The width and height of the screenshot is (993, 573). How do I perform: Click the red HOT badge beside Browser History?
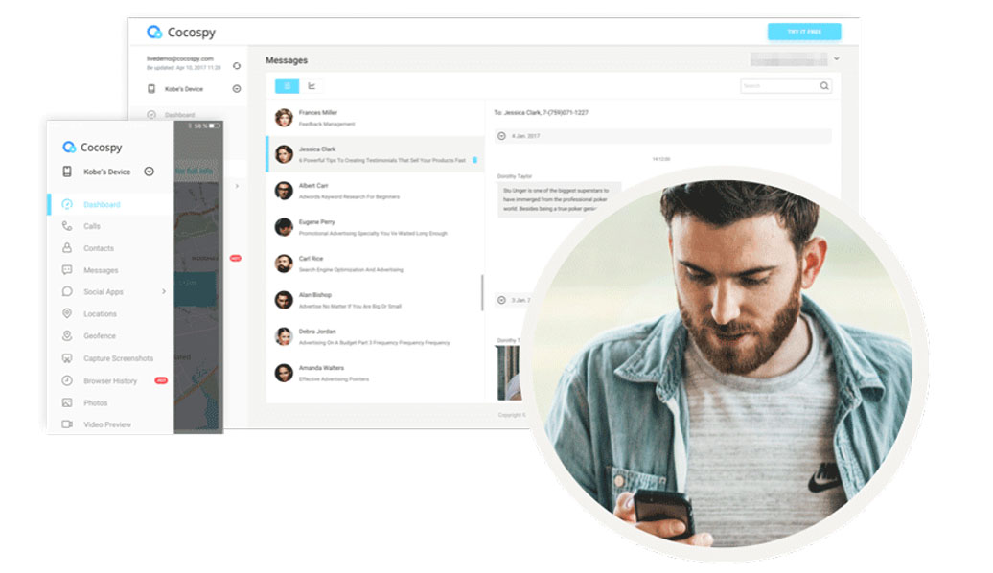161,380
